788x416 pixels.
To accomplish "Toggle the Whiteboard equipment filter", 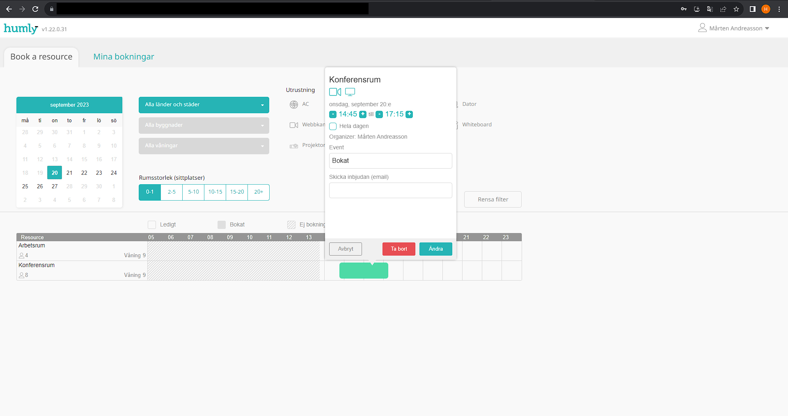I will pos(476,125).
